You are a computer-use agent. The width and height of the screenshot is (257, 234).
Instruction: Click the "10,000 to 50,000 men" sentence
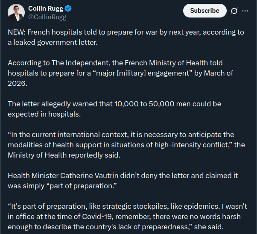pos(114,109)
